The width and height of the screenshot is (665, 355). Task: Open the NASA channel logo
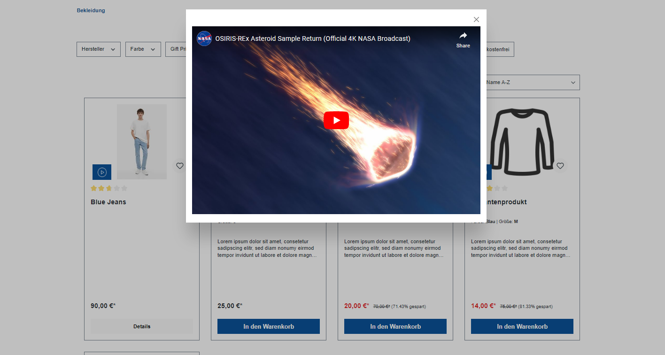(x=204, y=39)
